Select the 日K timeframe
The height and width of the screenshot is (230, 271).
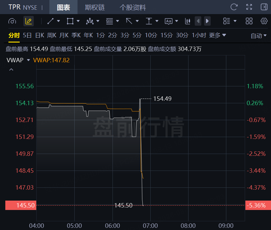coord(40,35)
